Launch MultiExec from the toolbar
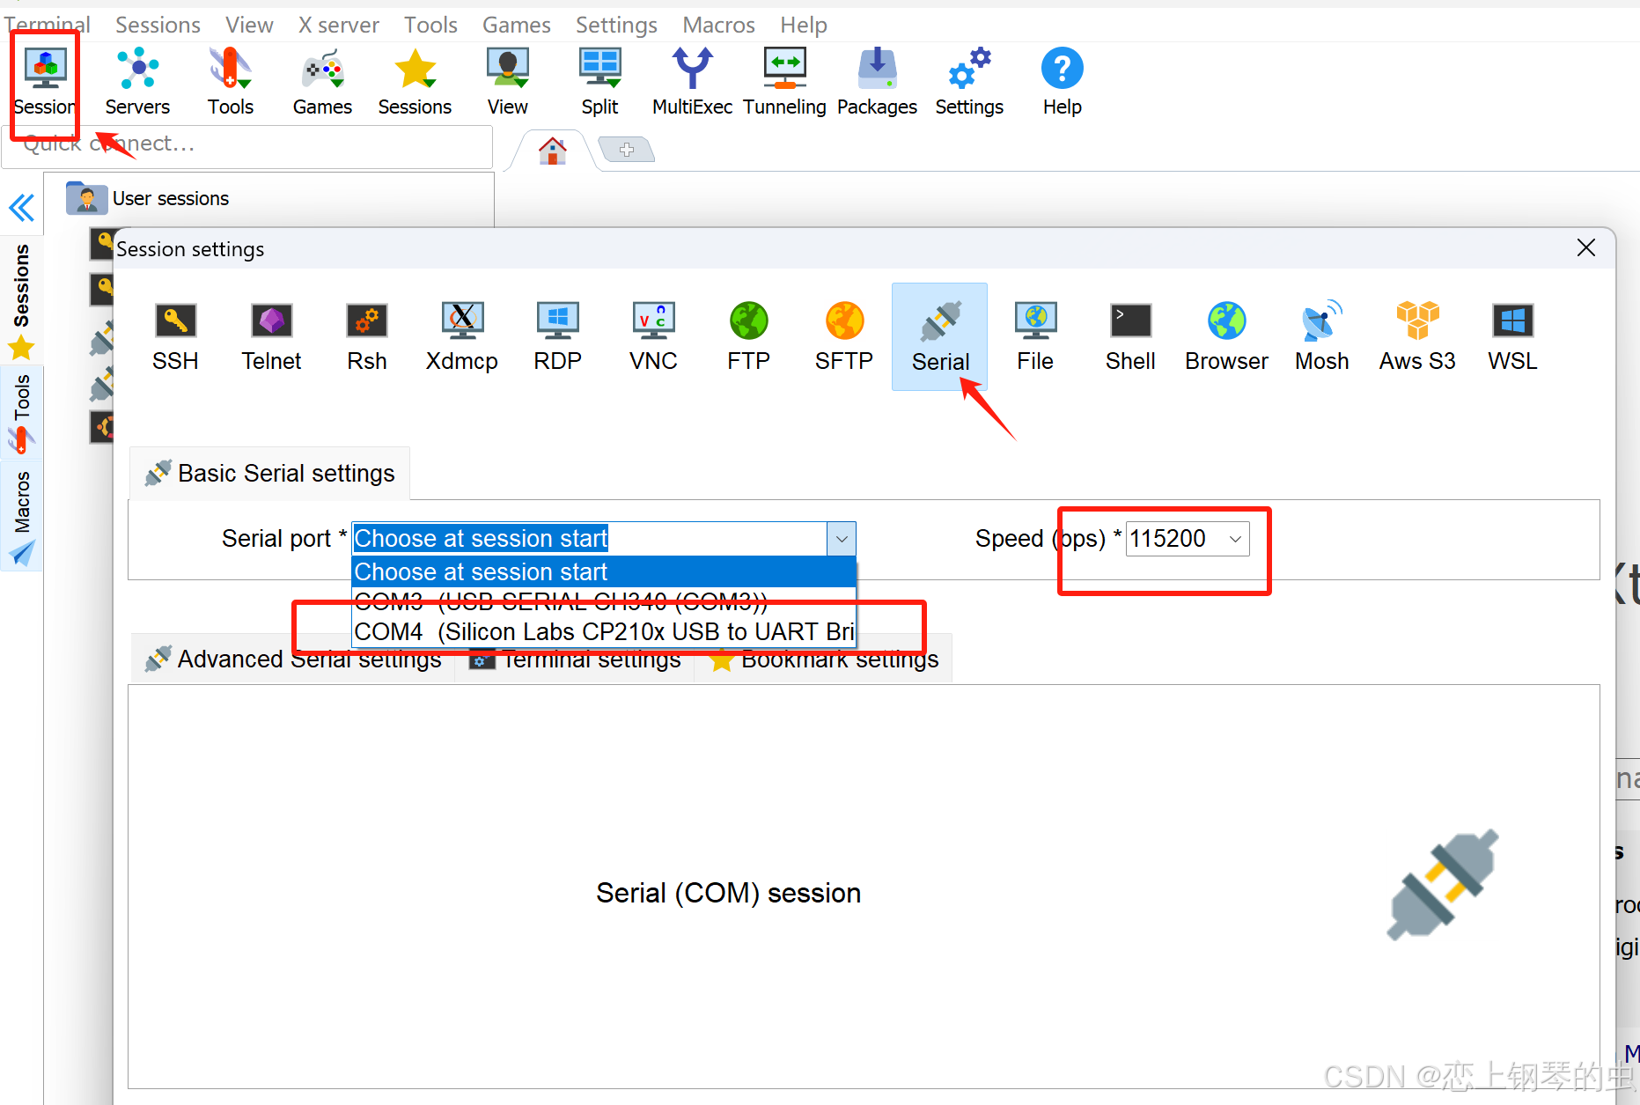The width and height of the screenshot is (1640, 1105). tap(692, 82)
